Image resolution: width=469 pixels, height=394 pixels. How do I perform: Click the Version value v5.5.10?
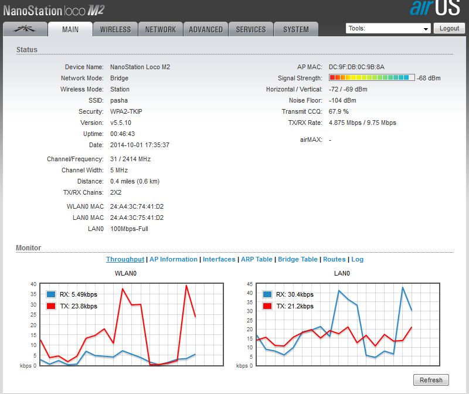tap(121, 123)
